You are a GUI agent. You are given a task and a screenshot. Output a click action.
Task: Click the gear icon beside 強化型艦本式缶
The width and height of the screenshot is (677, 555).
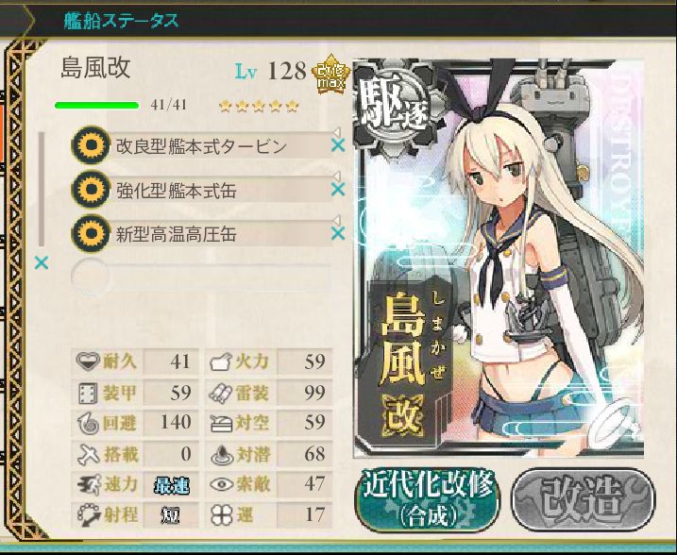tap(91, 189)
